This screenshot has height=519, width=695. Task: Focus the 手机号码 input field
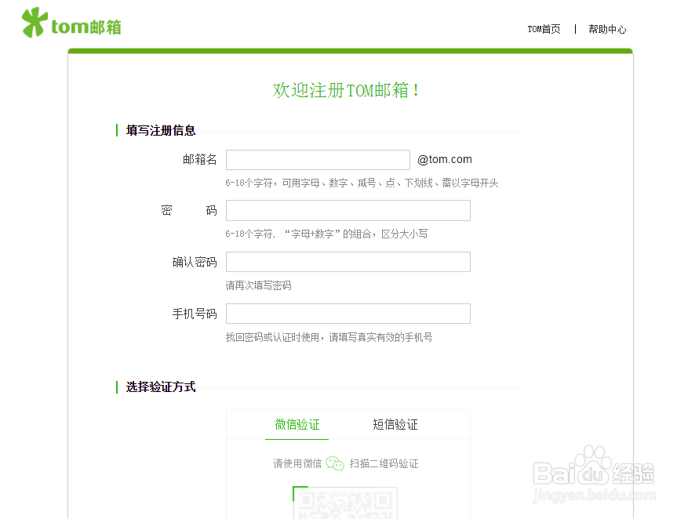348,314
